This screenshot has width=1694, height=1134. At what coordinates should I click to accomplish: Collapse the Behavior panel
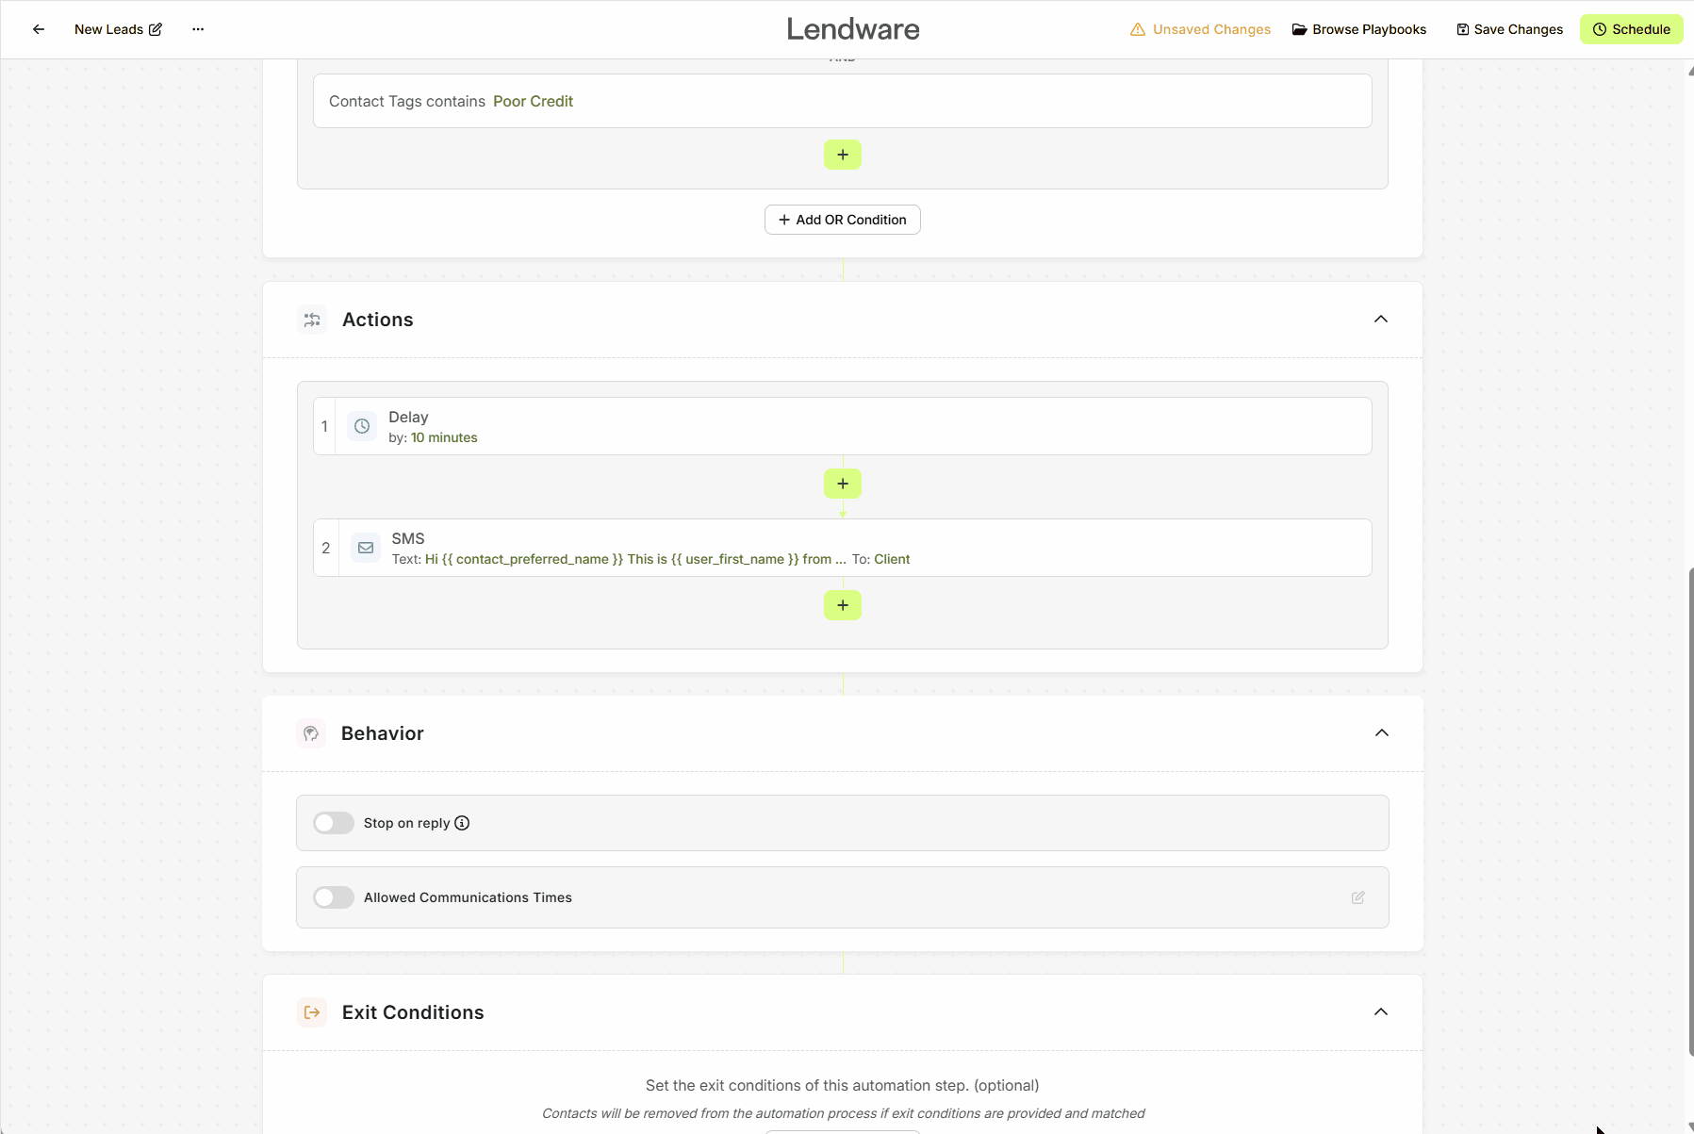click(x=1380, y=732)
